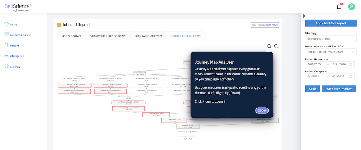Select % L1_Released [Conv-#0] Mtgs Set node
The width and height of the screenshot is (361, 150).
coord(74,85)
